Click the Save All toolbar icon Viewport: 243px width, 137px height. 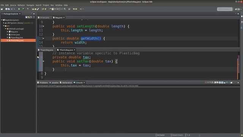click(x=9, y=9)
